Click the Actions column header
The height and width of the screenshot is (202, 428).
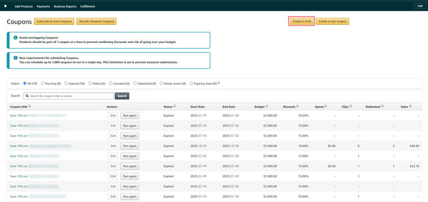[112, 107]
